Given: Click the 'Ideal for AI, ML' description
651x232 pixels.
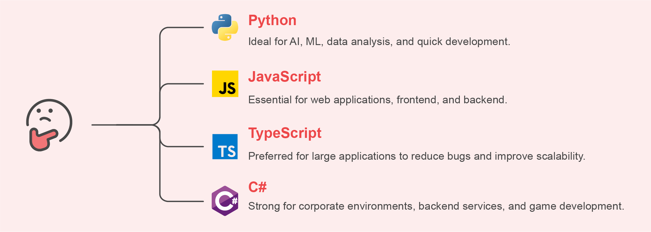Looking at the screenshot, I should [379, 42].
